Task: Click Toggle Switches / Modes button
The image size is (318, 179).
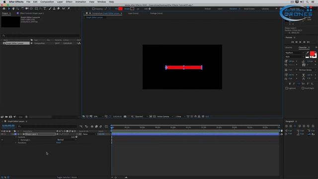Action: click(67, 178)
